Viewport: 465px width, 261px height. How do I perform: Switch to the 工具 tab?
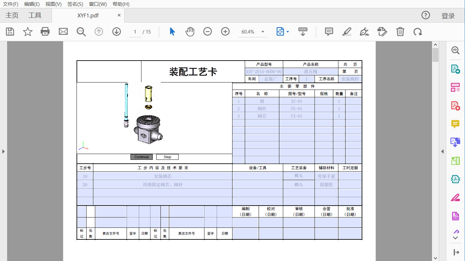pyautogui.click(x=35, y=15)
